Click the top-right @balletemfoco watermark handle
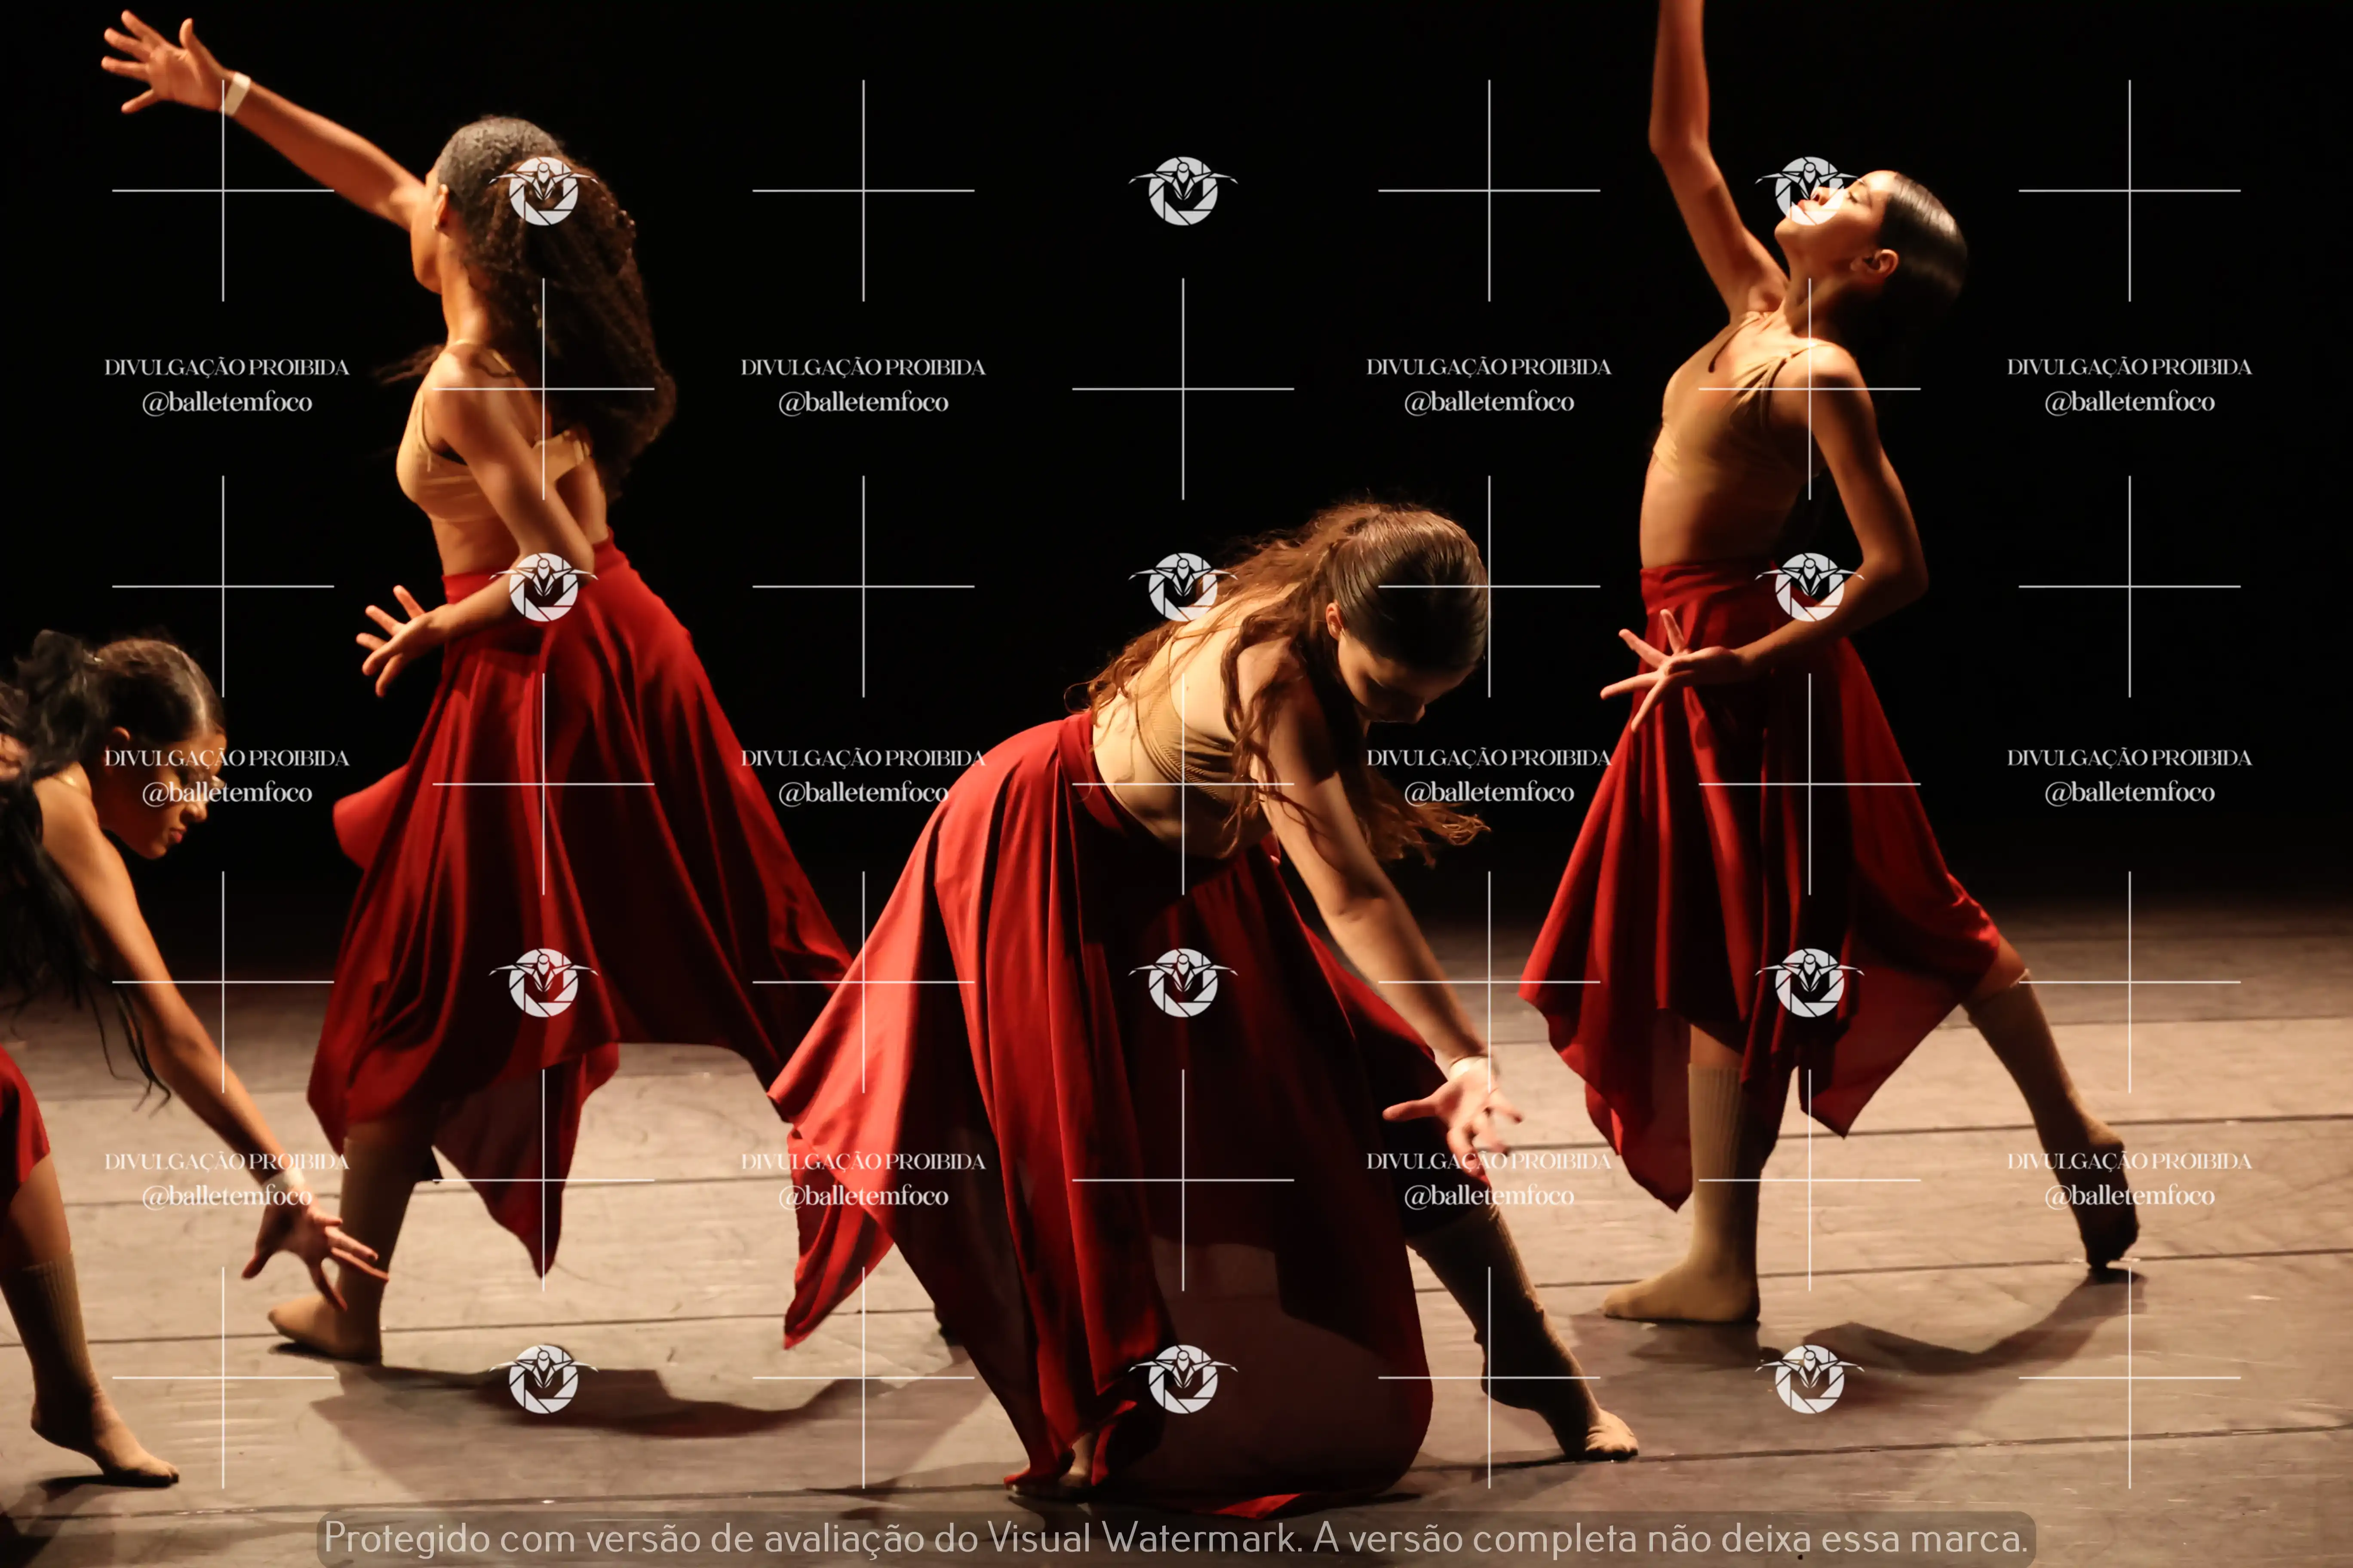The image size is (2353, 1568). [x=2129, y=402]
